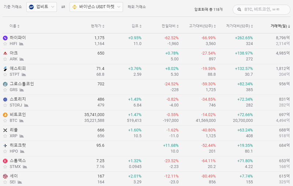This screenshot has width=293, height=186.
Task: Open the STORJ chart icon
Action: [x=26, y=105]
